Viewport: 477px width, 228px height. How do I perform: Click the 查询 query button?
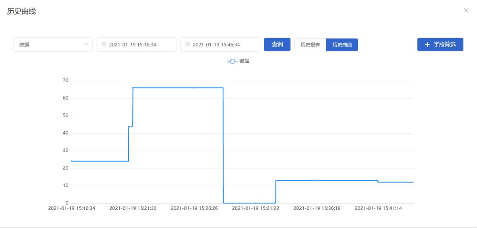tap(277, 44)
